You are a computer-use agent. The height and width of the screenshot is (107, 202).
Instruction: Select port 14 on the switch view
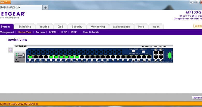(x=98, y=56)
